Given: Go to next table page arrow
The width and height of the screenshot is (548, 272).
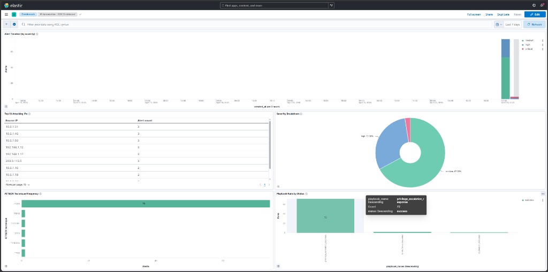Looking at the screenshot, I should pos(269,185).
